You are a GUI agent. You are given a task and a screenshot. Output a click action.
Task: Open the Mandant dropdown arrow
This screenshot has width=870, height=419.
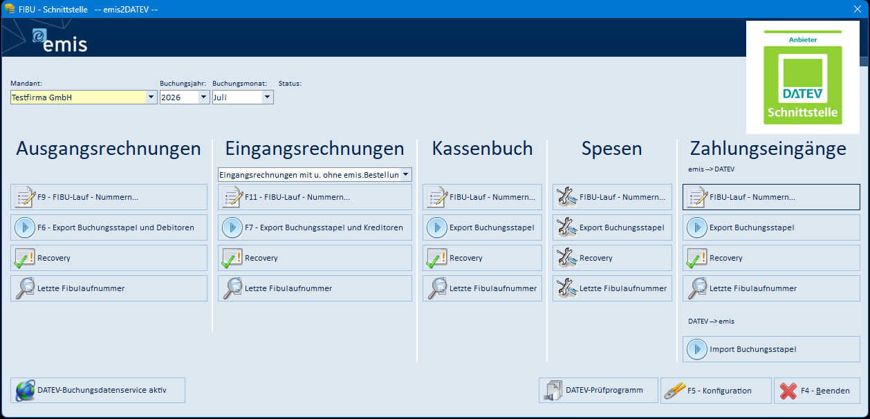pyautogui.click(x=151, y=97)
